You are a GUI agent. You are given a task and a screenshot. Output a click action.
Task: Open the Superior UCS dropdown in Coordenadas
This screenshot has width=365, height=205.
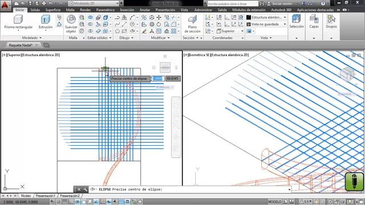230,31
